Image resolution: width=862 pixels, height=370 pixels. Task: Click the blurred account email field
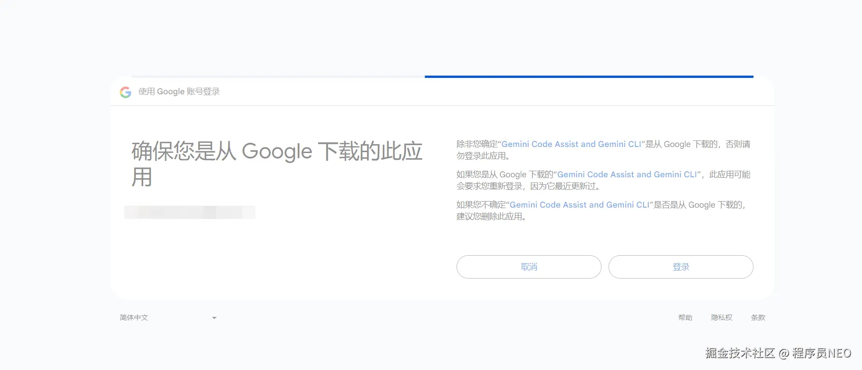coord(189,212)
